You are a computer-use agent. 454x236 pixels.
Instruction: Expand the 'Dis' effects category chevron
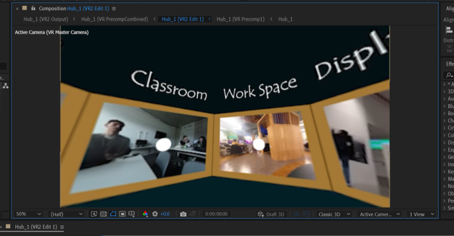(444, 143)
